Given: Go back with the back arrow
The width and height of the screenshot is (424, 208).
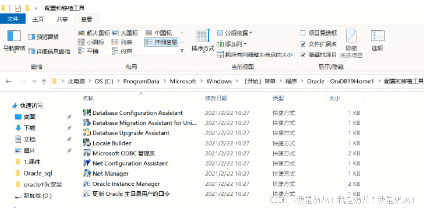Looking at the screenshot, I should pos(9,81).
